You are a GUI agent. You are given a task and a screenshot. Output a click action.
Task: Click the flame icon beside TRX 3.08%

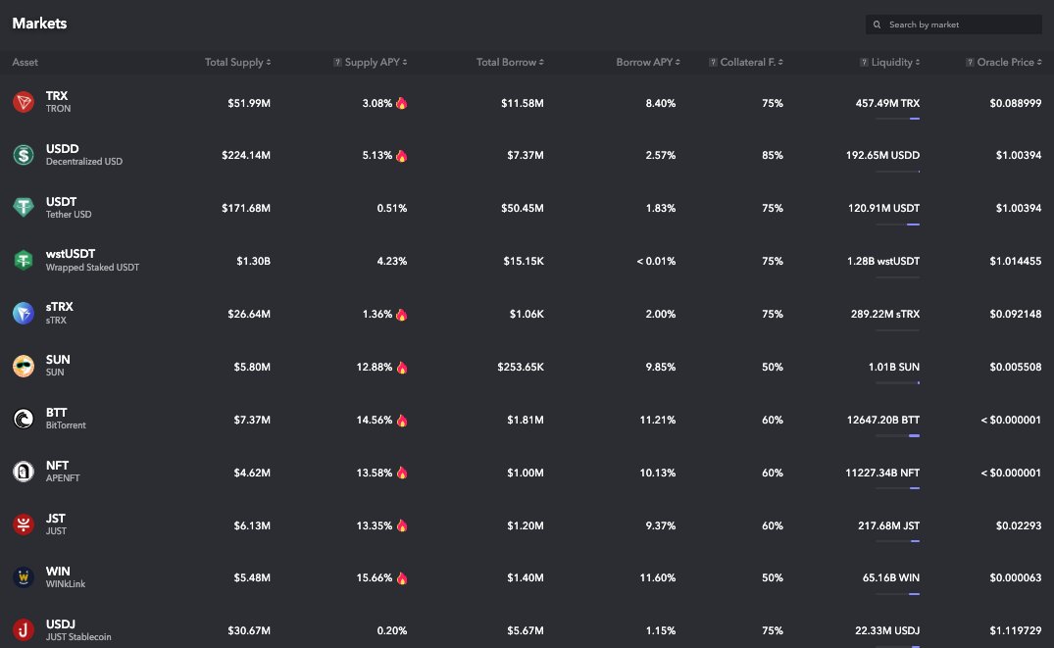(x=401, y=103)
